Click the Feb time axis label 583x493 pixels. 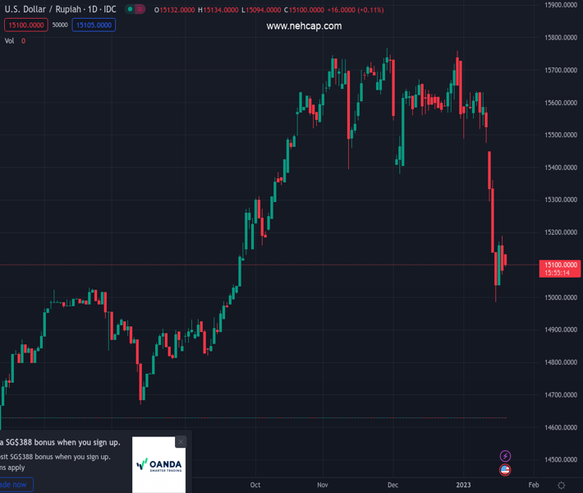coord(534,485)
